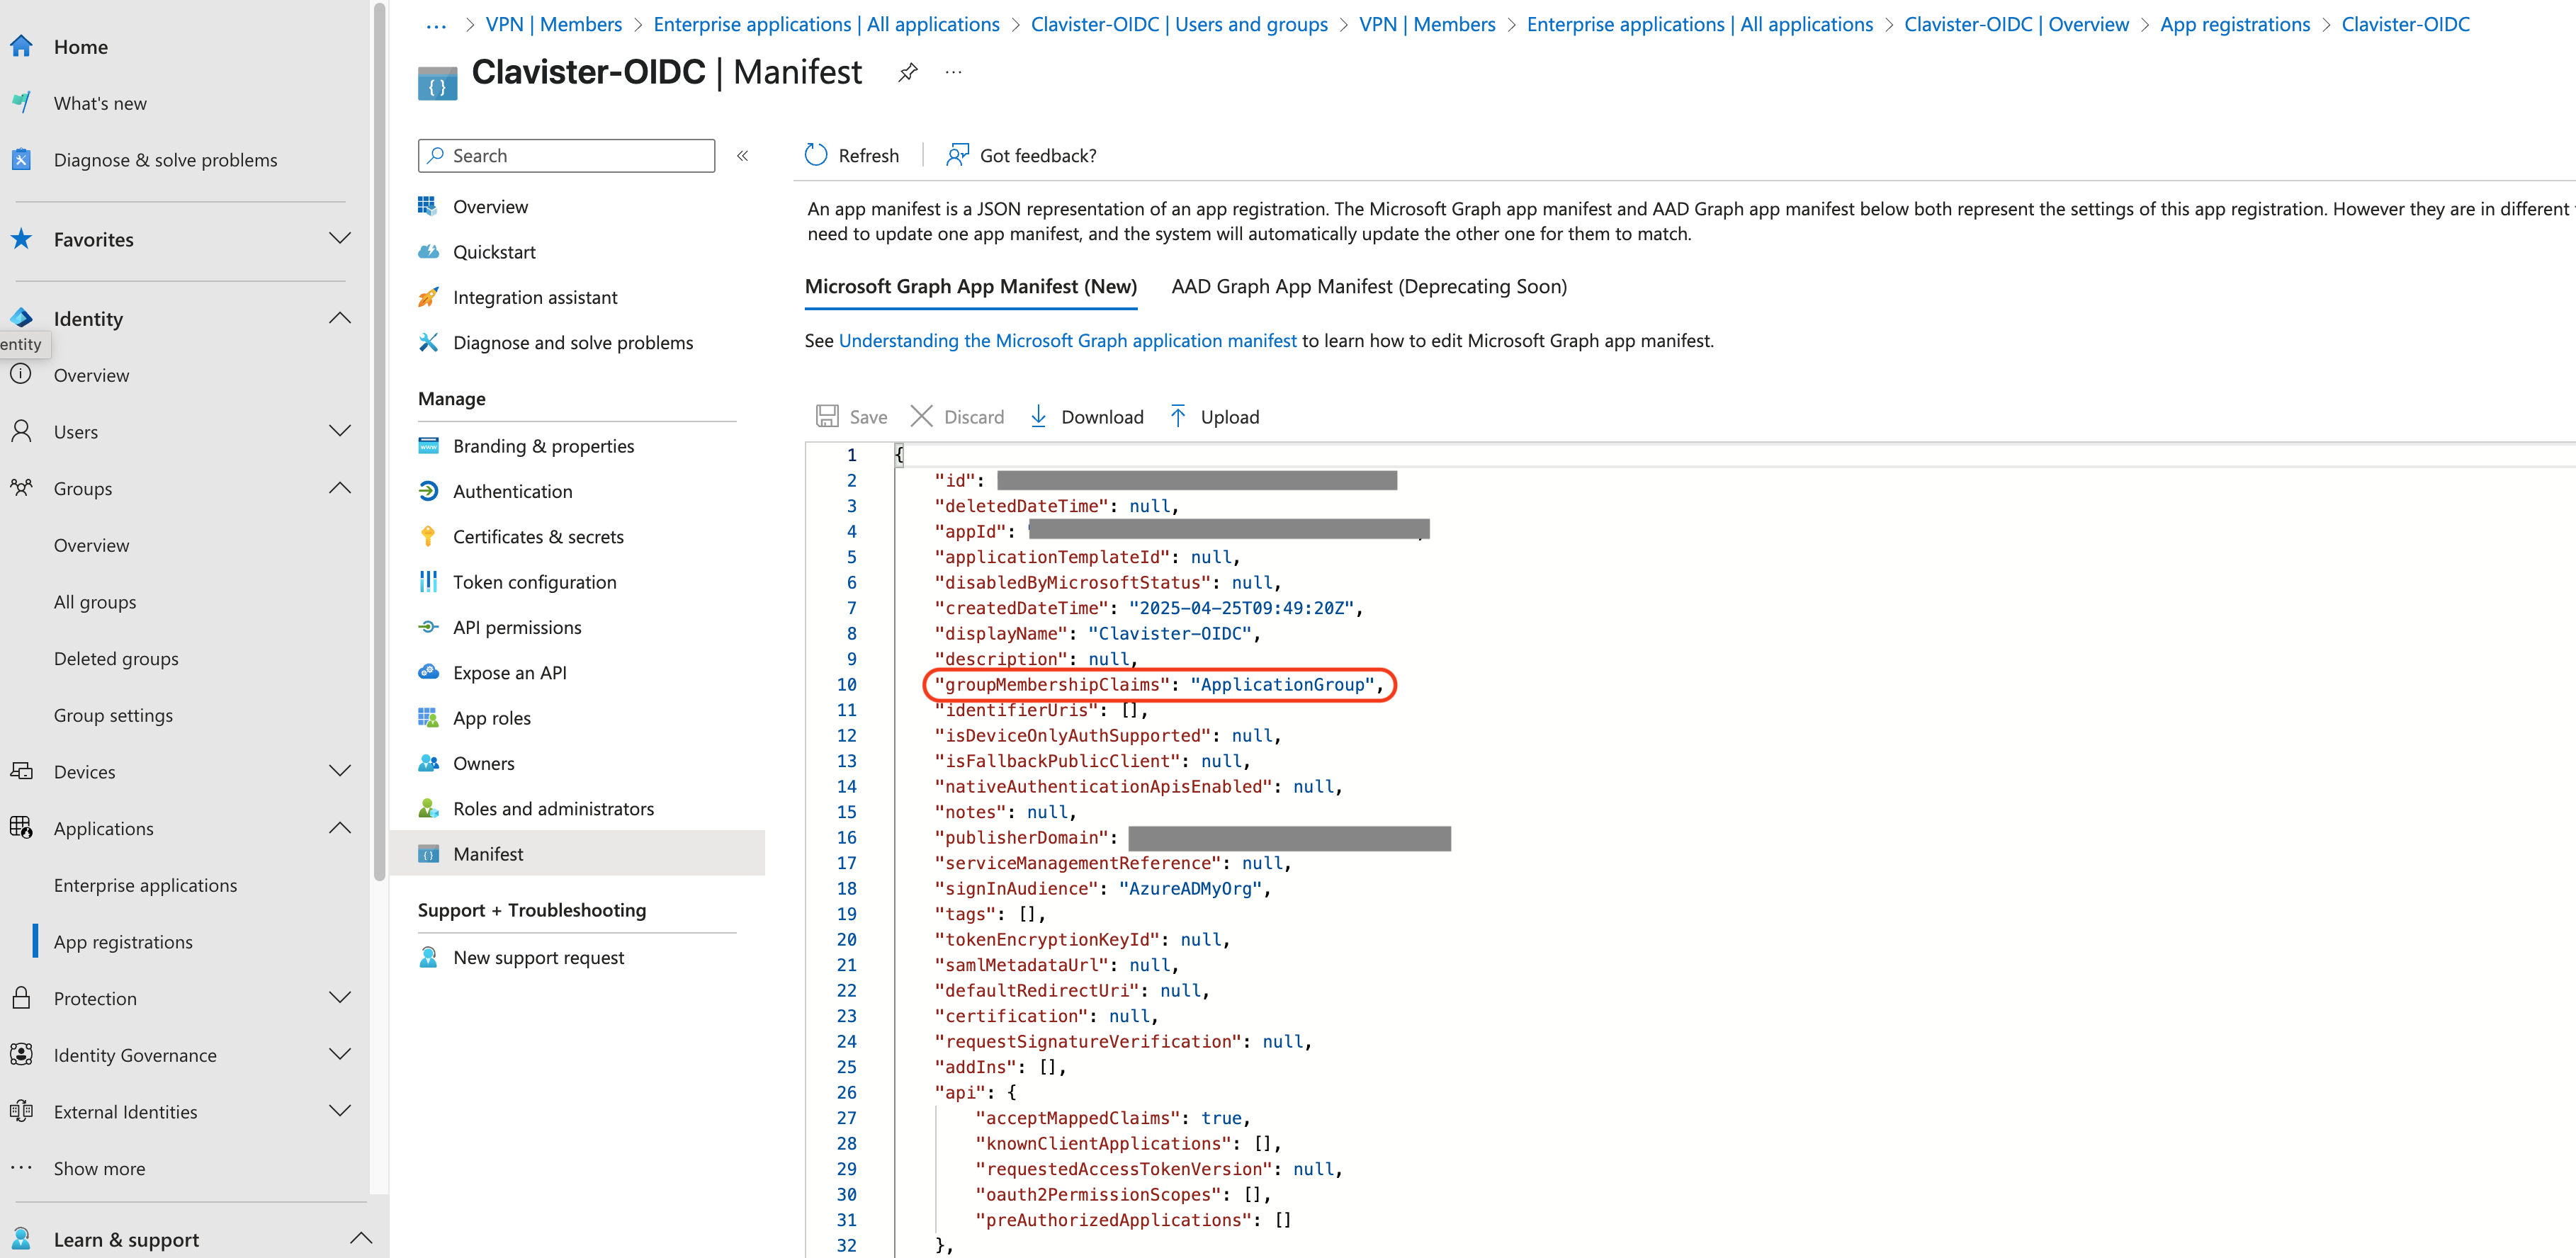This screenshot has width=2576, height=1258.
Task: Click the Got feedback icon
Action: [x=957, y=155]
